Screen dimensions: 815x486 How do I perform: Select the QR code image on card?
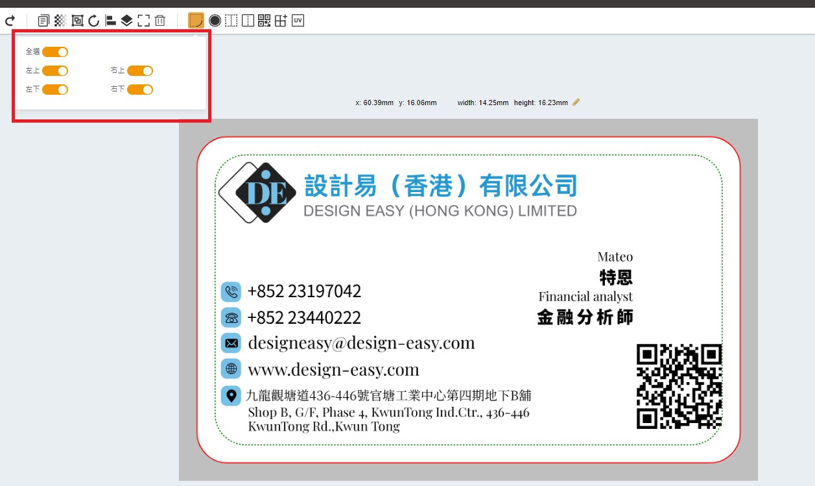click(x=679, y=386)
